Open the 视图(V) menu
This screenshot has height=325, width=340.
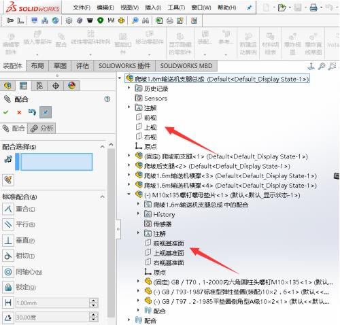130,7
